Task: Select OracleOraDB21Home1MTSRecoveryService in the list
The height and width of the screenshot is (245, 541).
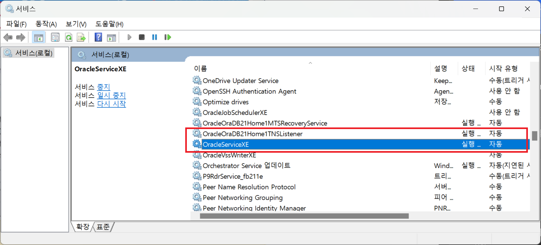Action: pyautogui.click(x=265, y=123)
